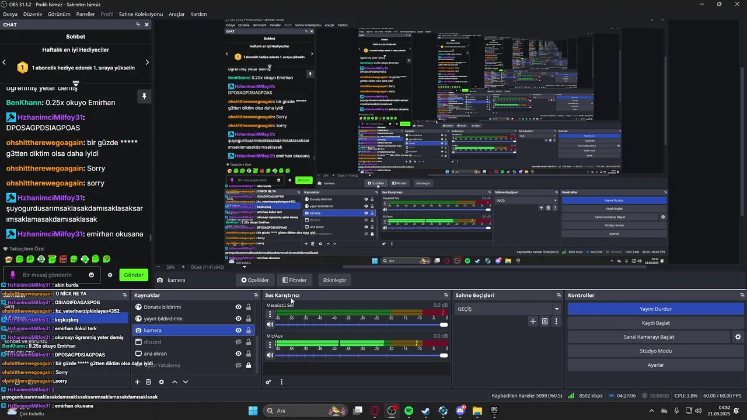Enable Stüdyo Modu
The image size is (747, 420).
pos(656,351)
